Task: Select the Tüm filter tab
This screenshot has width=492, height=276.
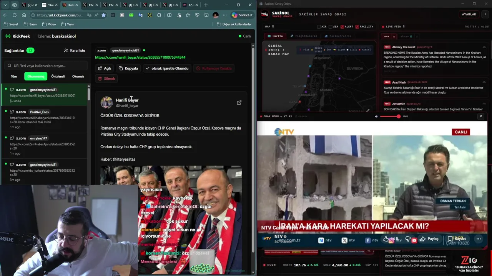Action: [x=14, y=76]
